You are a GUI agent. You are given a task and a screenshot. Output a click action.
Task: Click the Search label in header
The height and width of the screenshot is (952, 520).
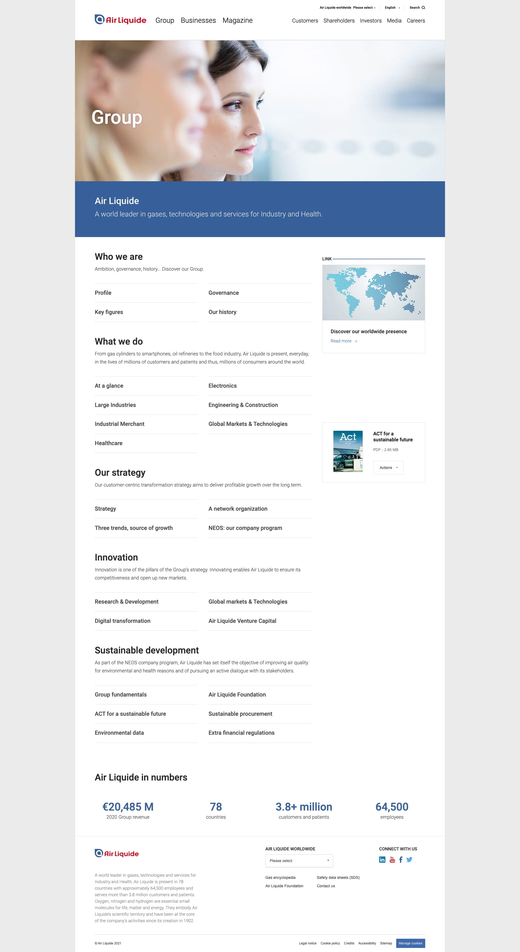[414, 7]
